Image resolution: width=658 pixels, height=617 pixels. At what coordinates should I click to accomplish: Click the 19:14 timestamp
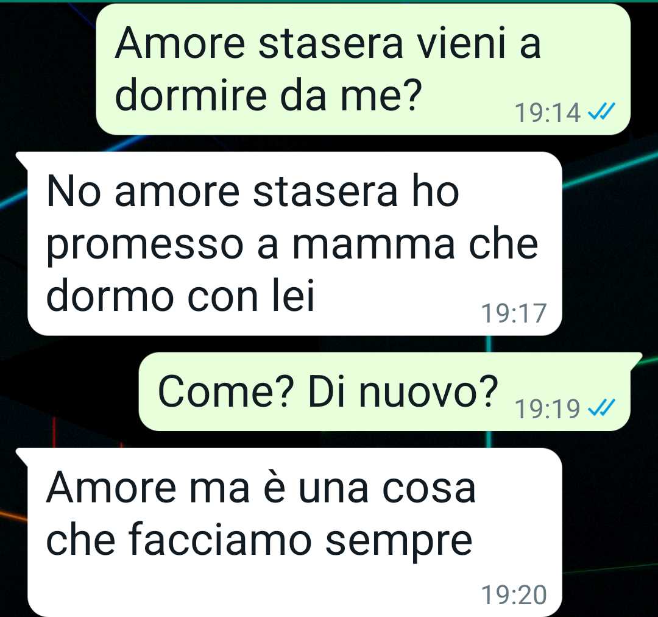click(548, 113)
